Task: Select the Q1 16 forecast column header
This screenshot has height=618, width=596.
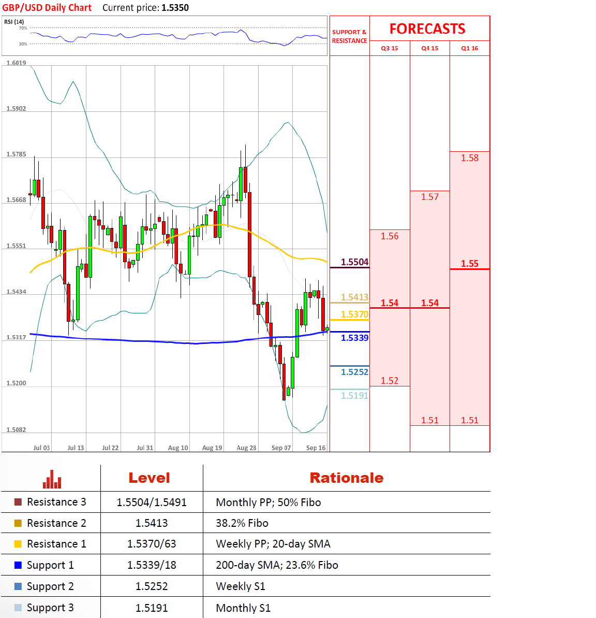Action: coord(470,48)
